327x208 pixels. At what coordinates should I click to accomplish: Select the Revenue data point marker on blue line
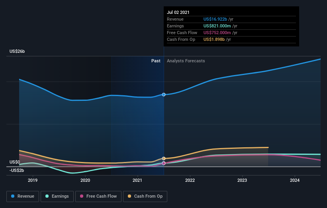click(x=164, y=94)
